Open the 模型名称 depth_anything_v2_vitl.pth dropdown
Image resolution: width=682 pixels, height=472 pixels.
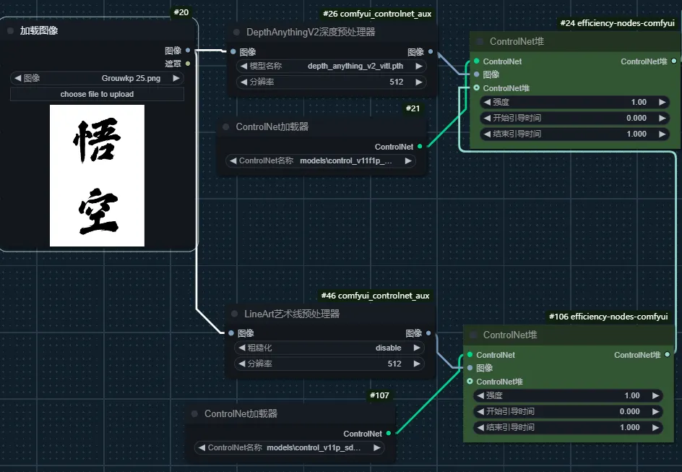332,66
